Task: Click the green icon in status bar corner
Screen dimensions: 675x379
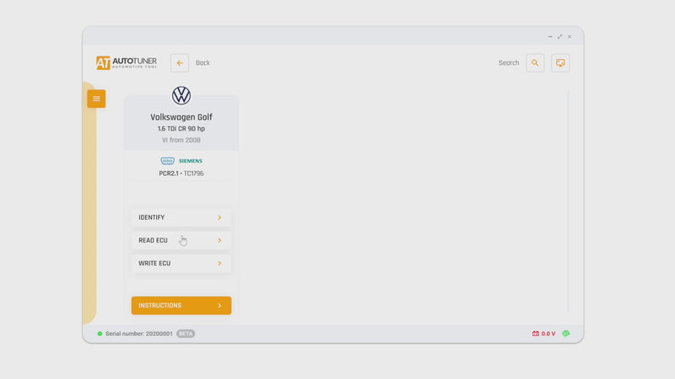Action: pos(566,334)
